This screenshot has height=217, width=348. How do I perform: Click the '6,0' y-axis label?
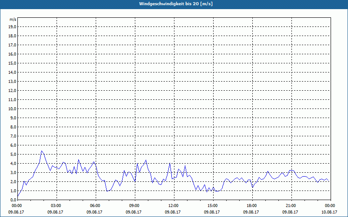[13, 145]
